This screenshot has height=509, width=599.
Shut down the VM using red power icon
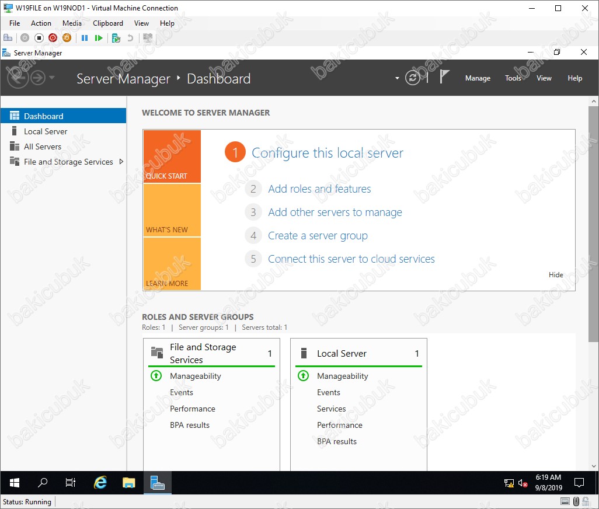tap(53, 38)
